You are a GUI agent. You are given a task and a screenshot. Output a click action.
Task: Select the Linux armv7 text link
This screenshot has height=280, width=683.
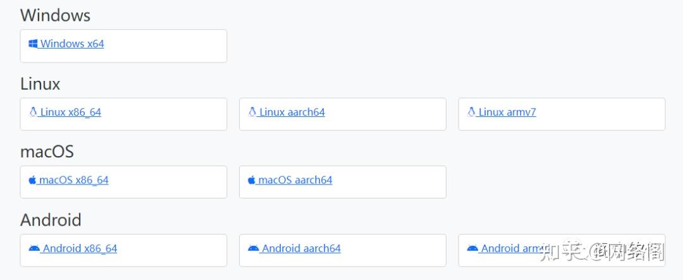(x=507, y=112)
